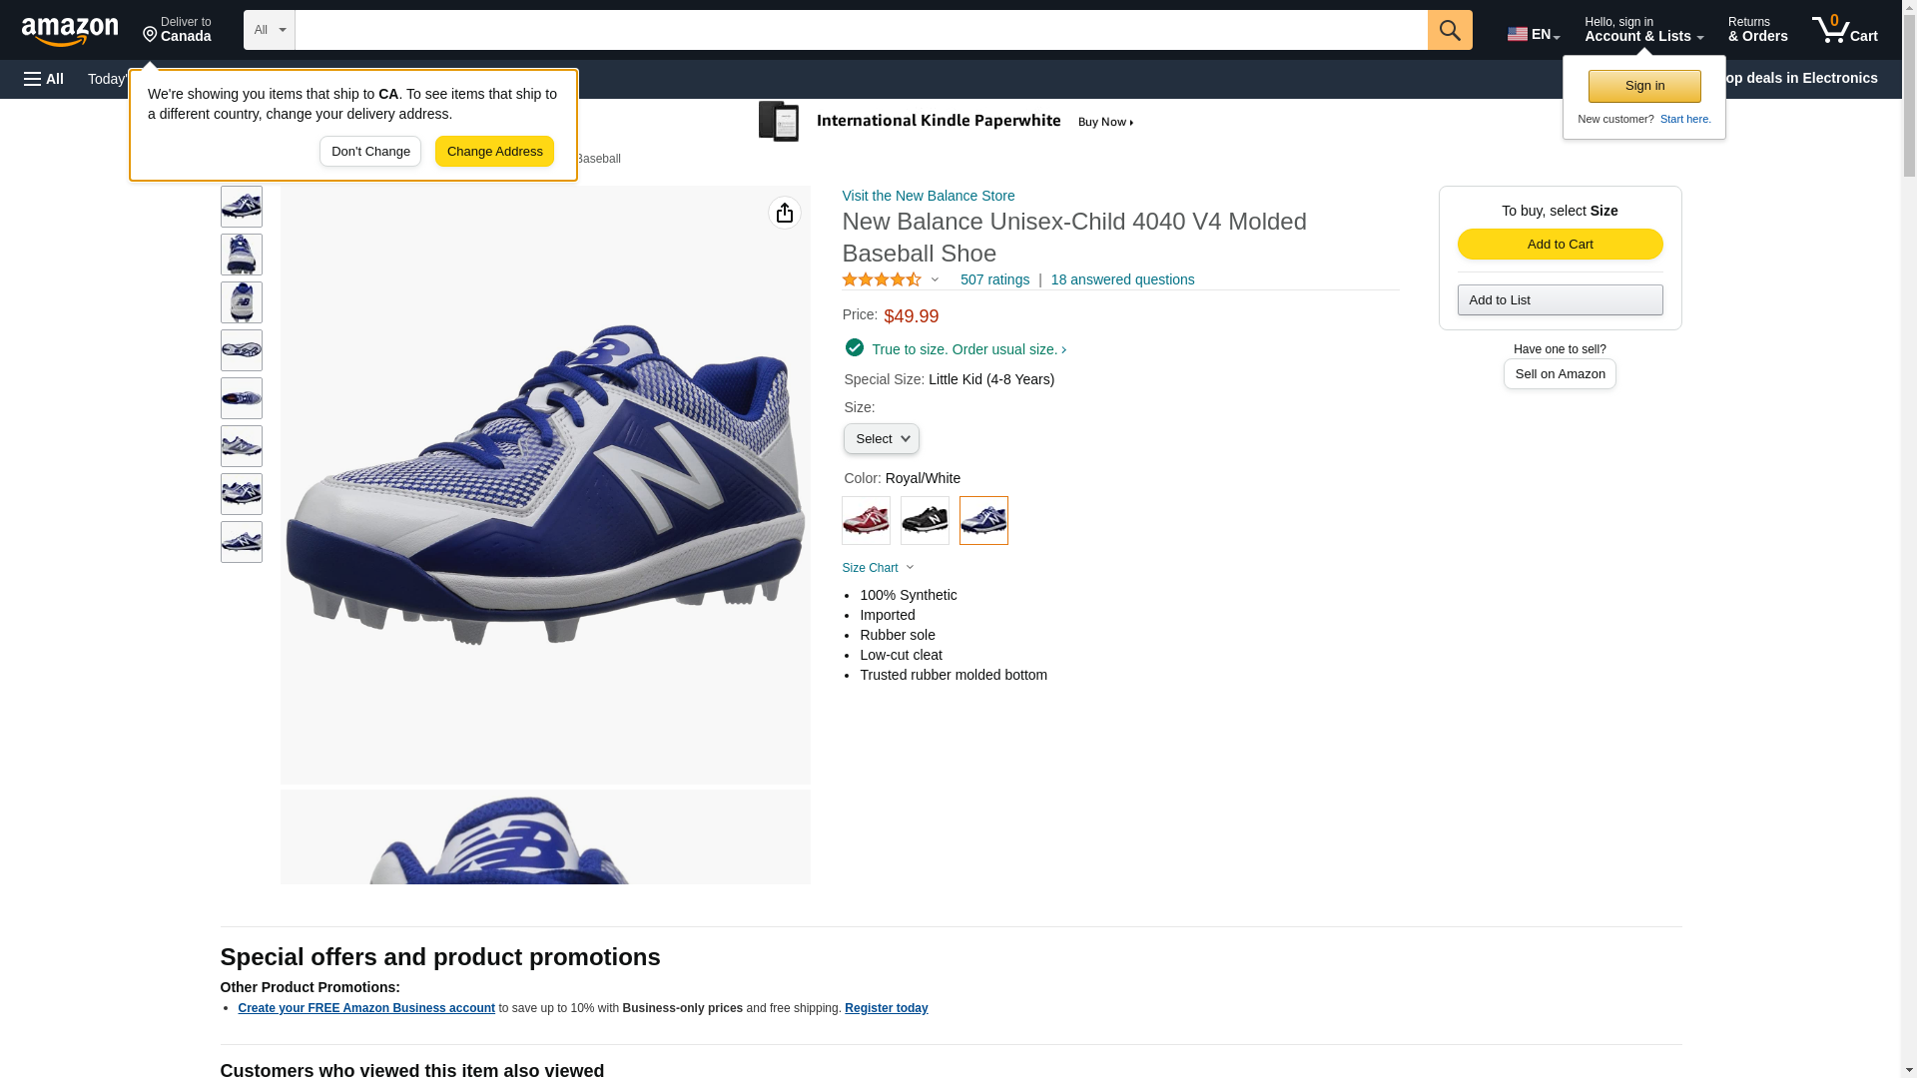This screenshot has width=1917, height=1078.
Task: Choose the black shoe color option
Action: click(925, 520)
